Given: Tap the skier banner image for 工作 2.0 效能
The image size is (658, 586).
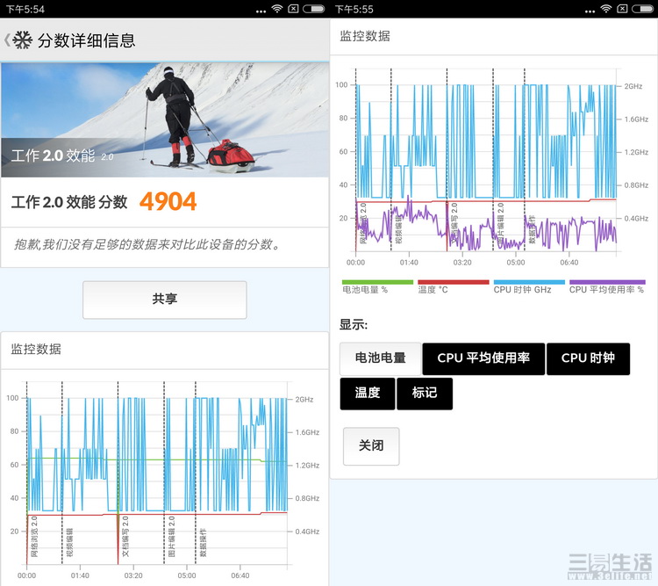Looking at the screenshot, I should (165, 119).
